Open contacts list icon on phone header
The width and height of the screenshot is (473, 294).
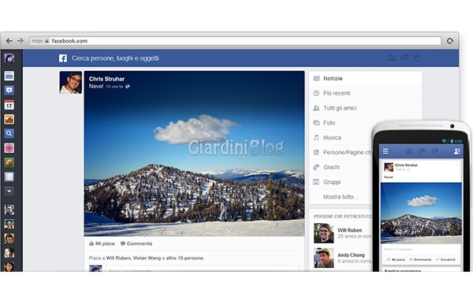(x=457, y=151)
